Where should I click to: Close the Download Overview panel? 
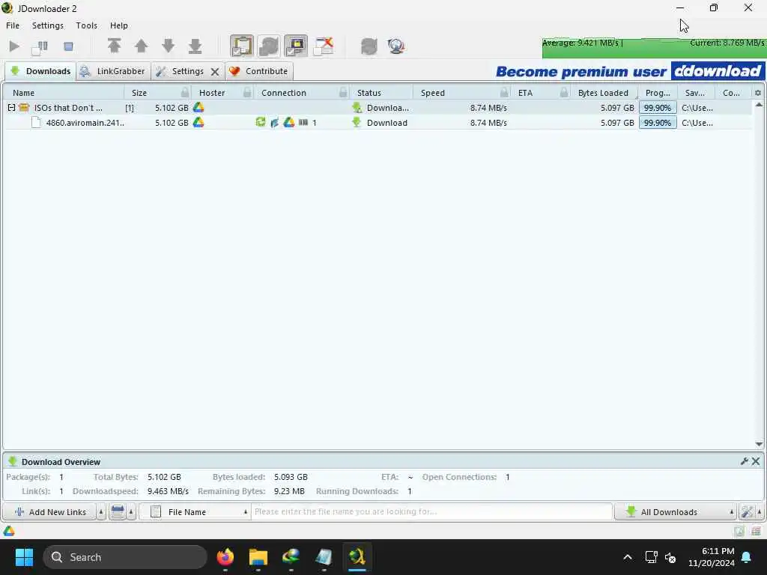[x=756, y=461]
